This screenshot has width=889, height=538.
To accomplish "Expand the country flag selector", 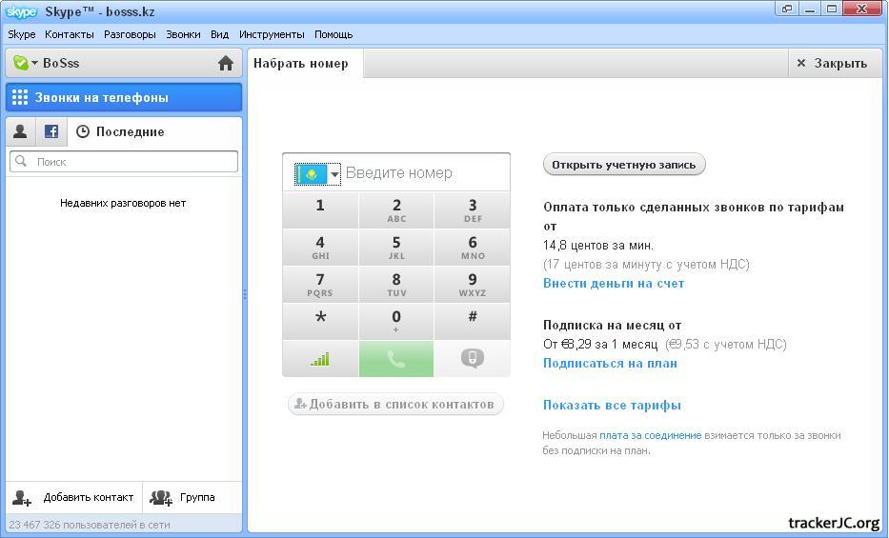I will tap(318, 173).
